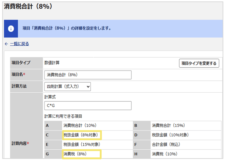Click the back arrow icon
This screenshot has height=160, width=226.
[x=6, y=44]
